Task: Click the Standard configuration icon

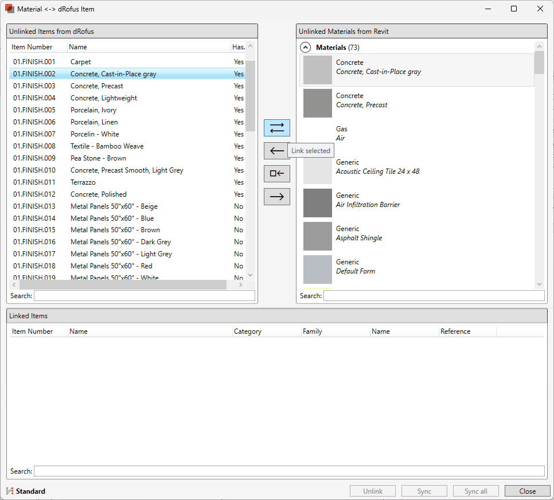Action: pyautogui.click(x=10, y=491)
